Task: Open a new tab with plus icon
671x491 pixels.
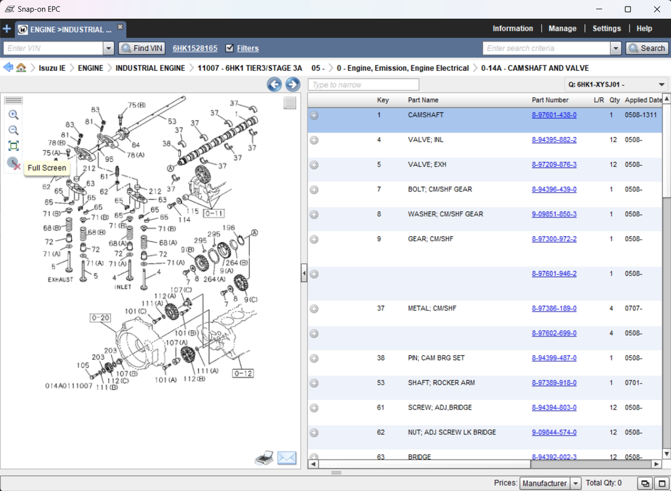Action: [7, 29]
